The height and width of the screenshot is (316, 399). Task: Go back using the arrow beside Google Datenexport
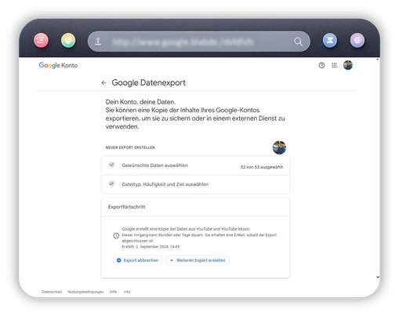103,83
